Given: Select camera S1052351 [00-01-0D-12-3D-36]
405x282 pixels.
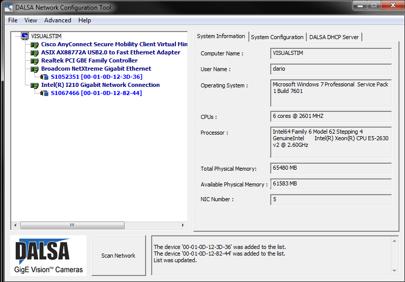Looking at the screenshot, I should [96, 77].
